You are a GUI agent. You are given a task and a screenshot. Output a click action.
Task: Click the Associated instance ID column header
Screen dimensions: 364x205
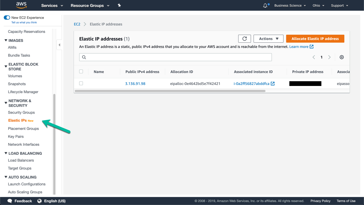tap(253, 72)
